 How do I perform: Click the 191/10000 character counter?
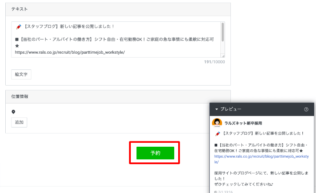tap(214, 62)
